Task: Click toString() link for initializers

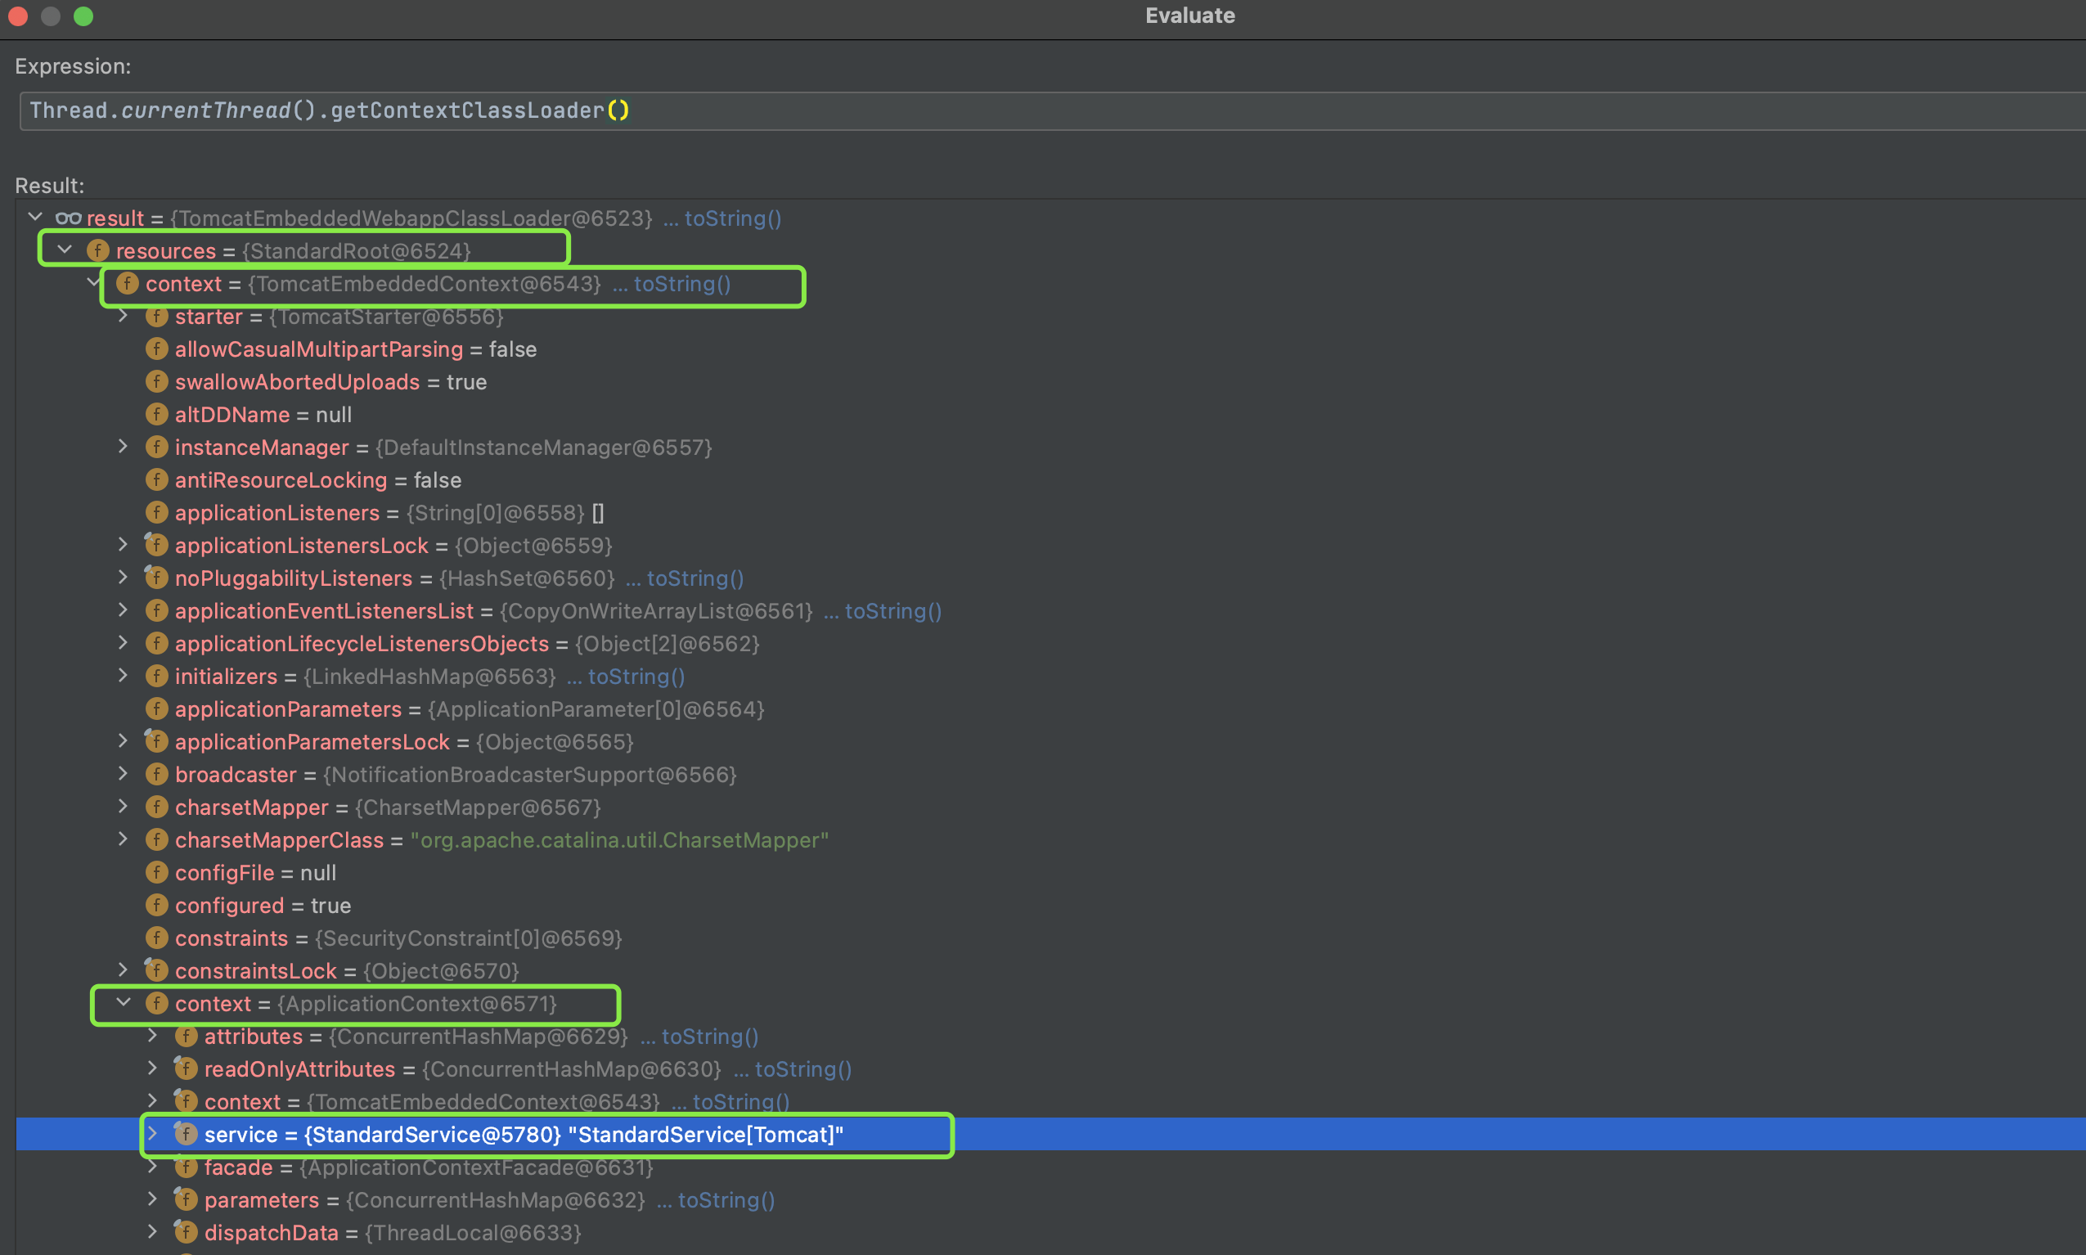Action: pyautogui.click(x=636, y=677)
